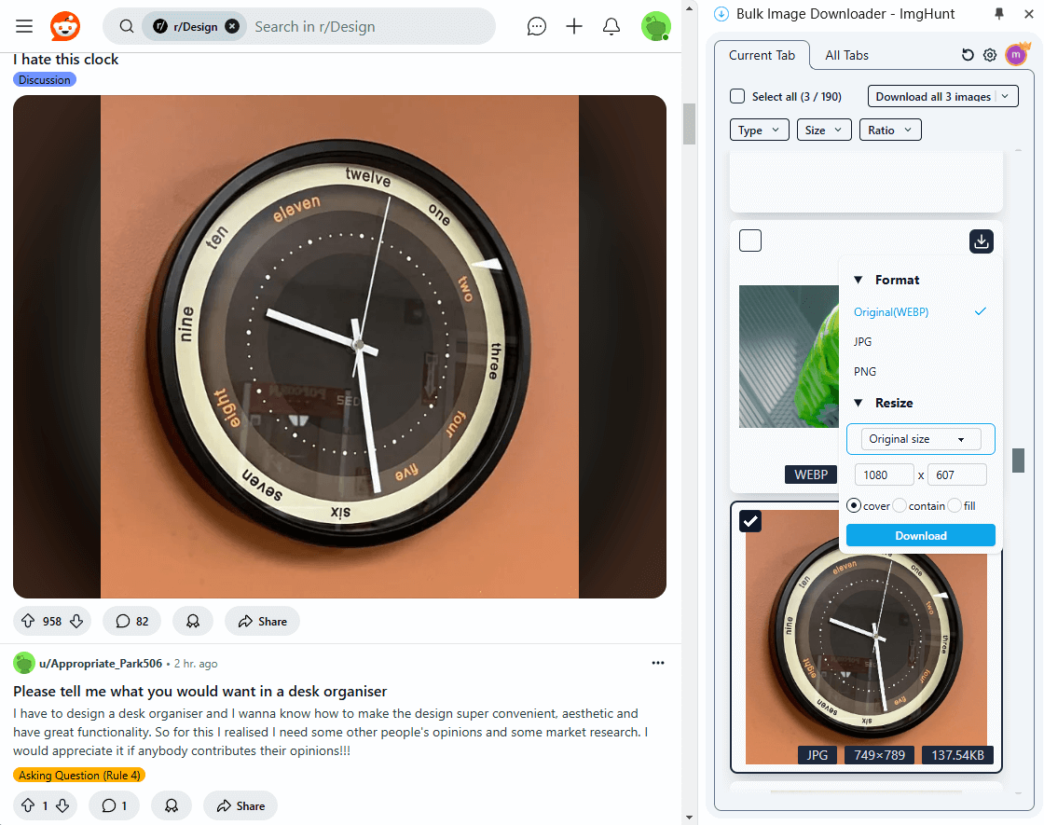Image resolution: width=1044 pixels, height=825 pixels.
Task: Click the blue Download button
Action: 921,535
